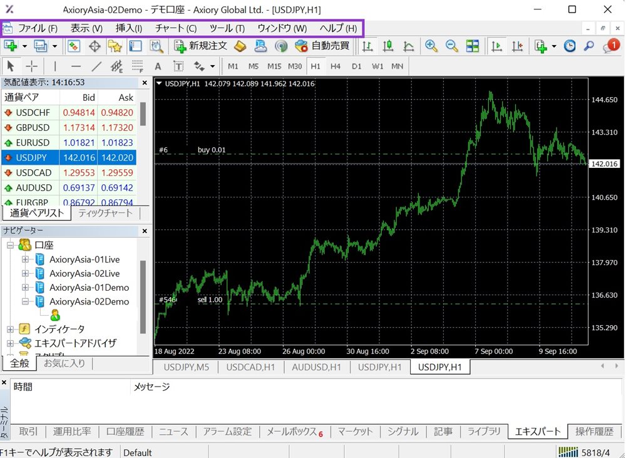This screenshot has width=626, height=458.
Task: Set timeframe to M30
Action: click(x=295, y=66)
